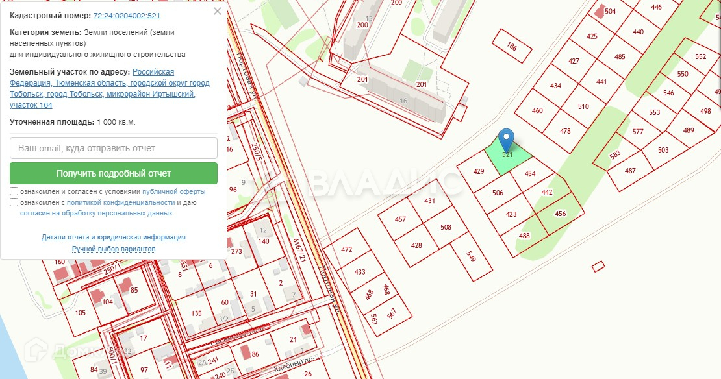721x379 pixels.
Task: Select parcel 431 on the map
Action: click(429, 201)
